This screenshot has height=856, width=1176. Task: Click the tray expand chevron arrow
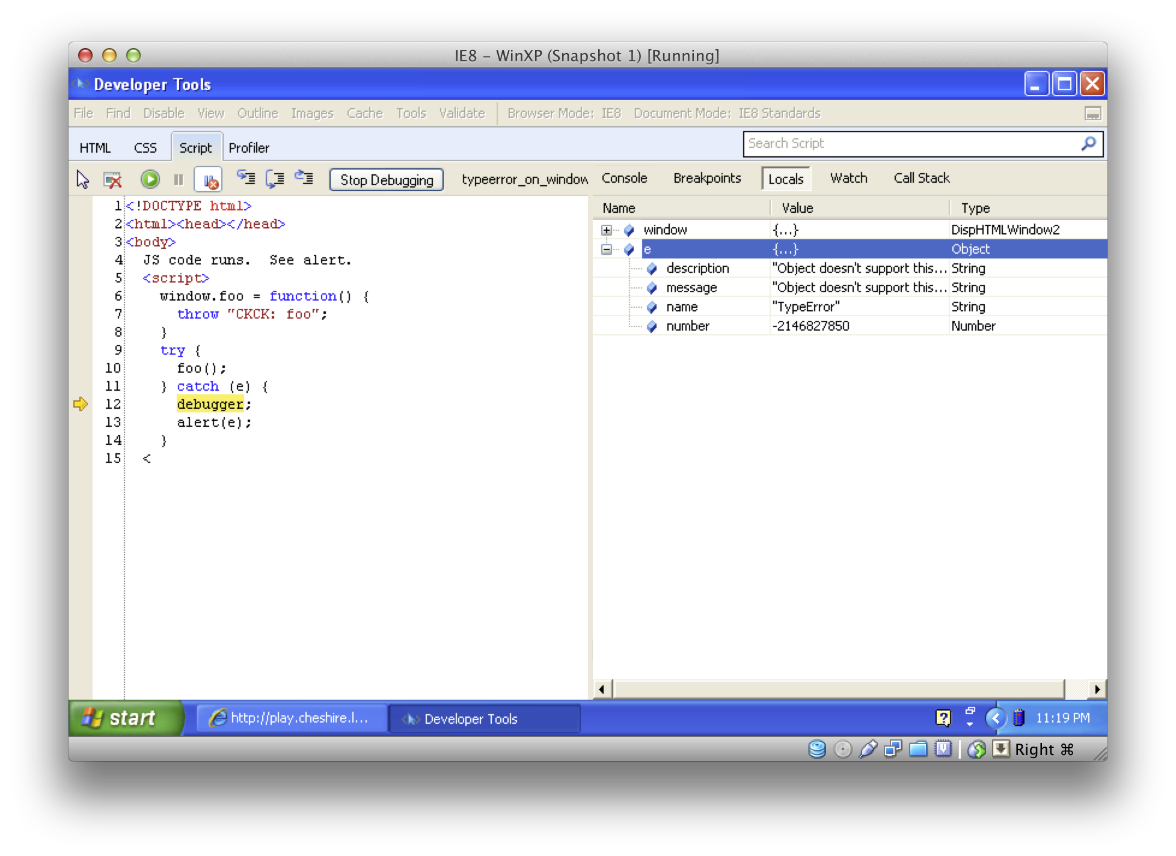coord(996,718)
